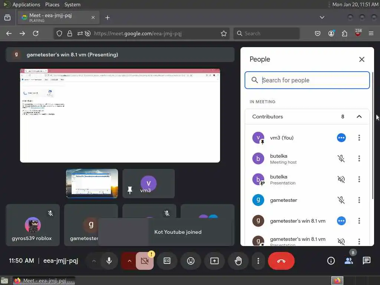380x285 pixels.
Task: Expand video settings arrow beside camera
Action: [129, 261]
